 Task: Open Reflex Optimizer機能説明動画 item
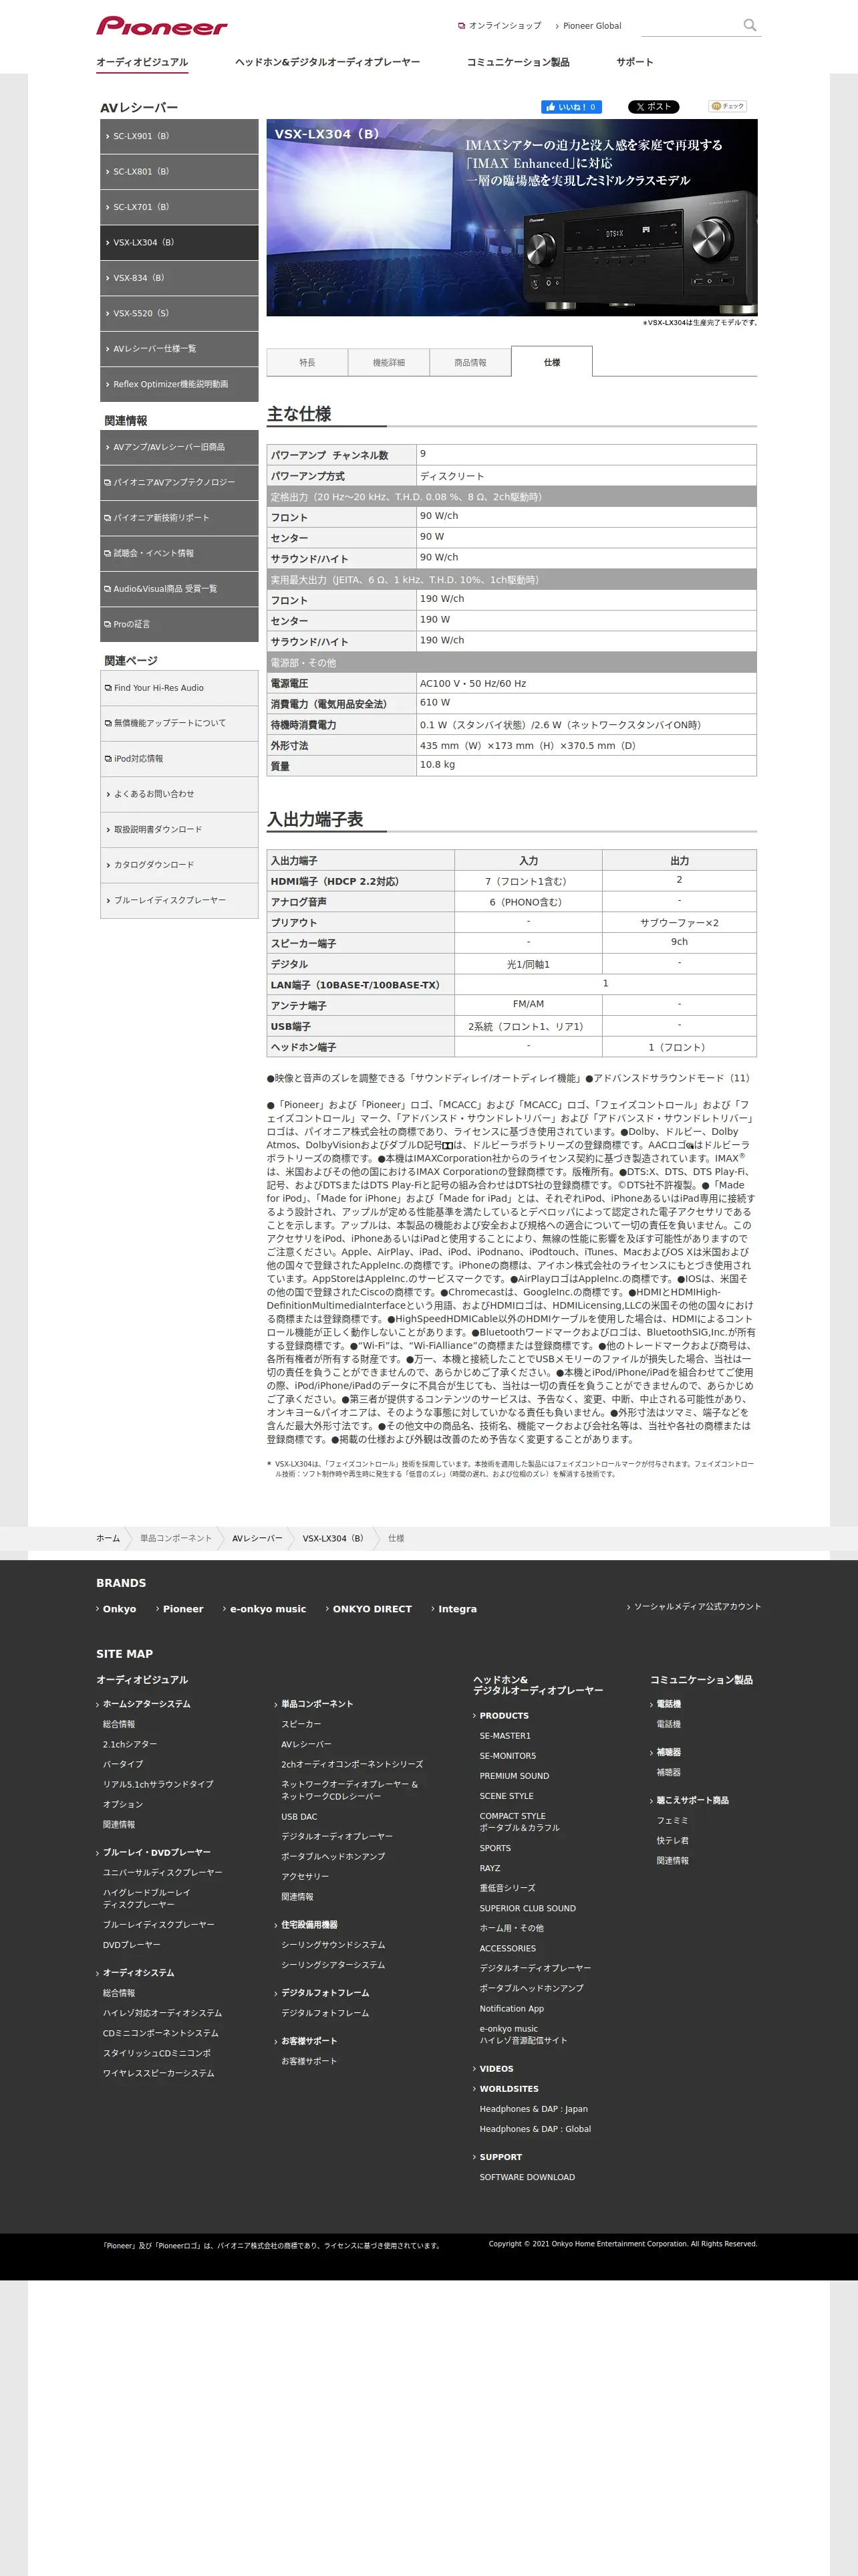click(x=179, y=384)
